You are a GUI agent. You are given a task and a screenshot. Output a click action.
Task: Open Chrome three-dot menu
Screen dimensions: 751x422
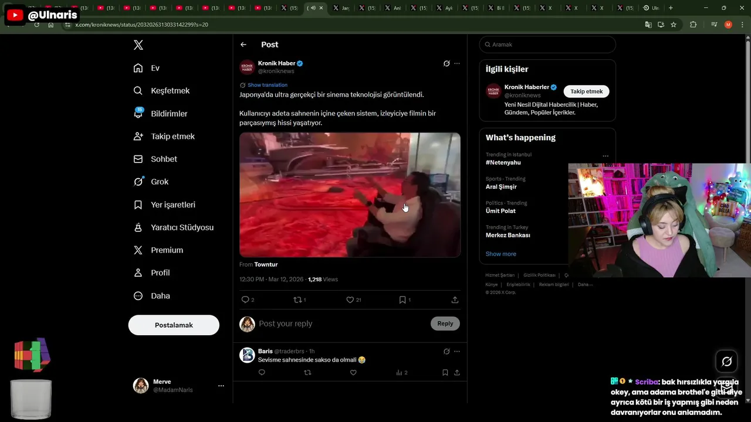tap(742, 25)
